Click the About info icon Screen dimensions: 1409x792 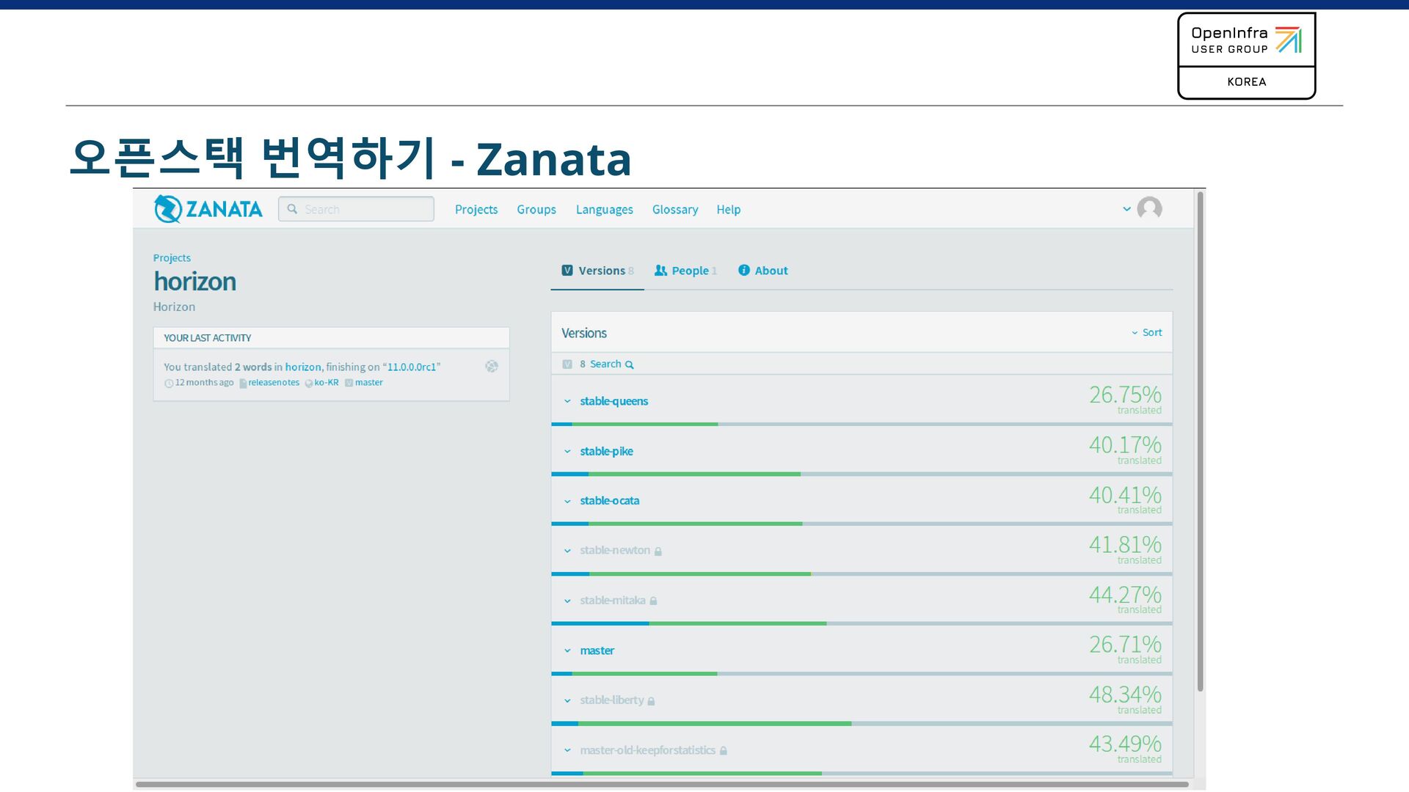click(744, 271)
